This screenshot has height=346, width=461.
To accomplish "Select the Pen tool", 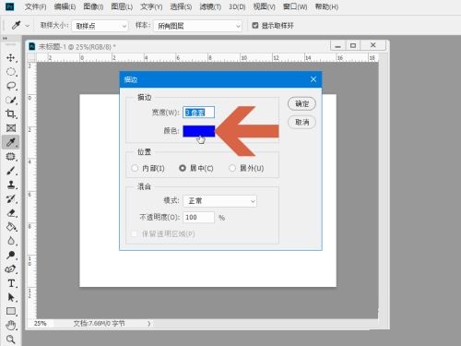I will [x=11, y=269].
